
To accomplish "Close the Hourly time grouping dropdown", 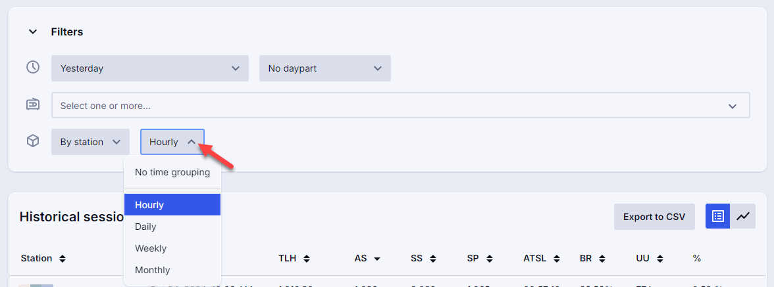I will click(172, 142).
